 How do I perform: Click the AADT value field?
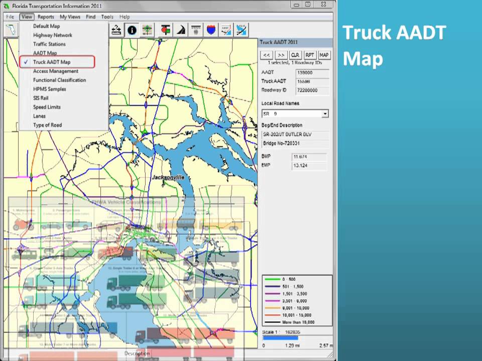312,73
